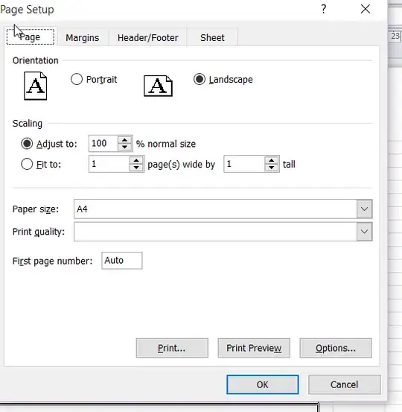This screenshot has width=402, height=412.
Task: Click the pages wide input field
Action: point(109,164)
